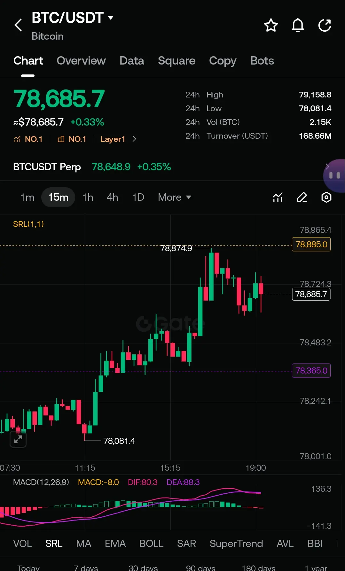Tap resistance level label 78,885.0
The width and height of the screenshot is (345, 571).
tap(311, 244)
